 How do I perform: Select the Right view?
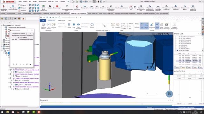pos(123,28)
